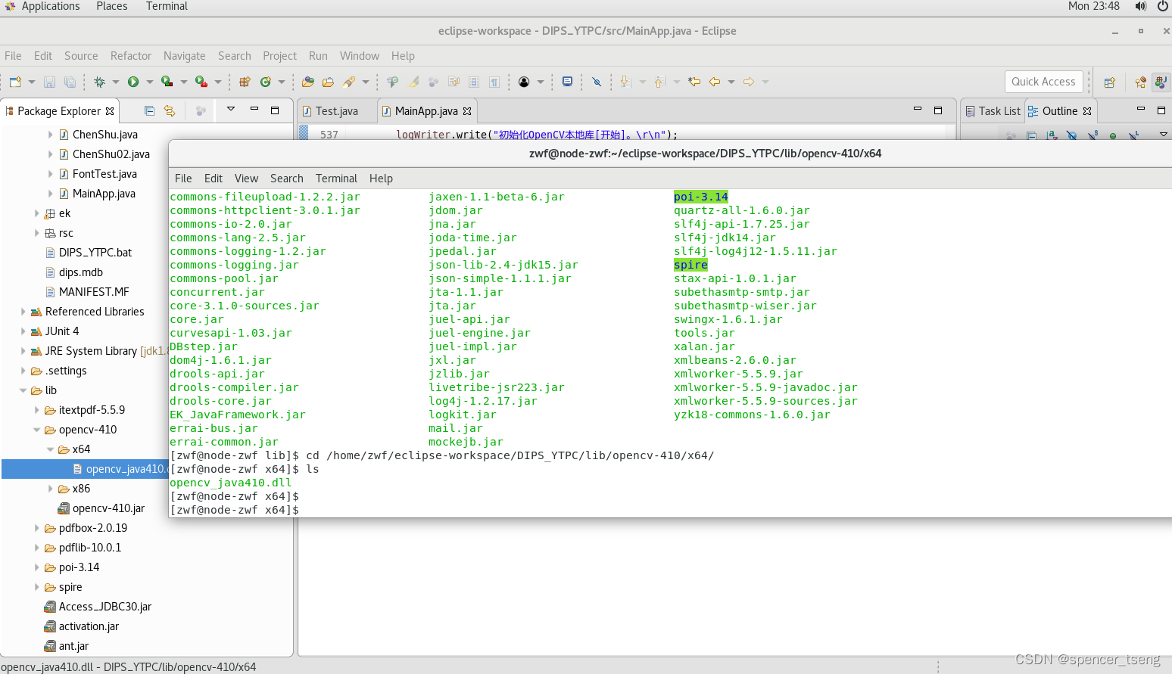Click the Save All toolbar icon

pos(70,82)
